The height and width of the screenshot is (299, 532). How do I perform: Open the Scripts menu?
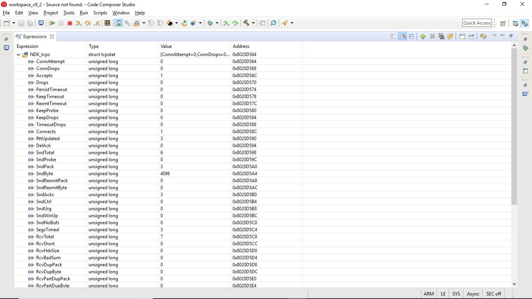(x=100, y=13)
